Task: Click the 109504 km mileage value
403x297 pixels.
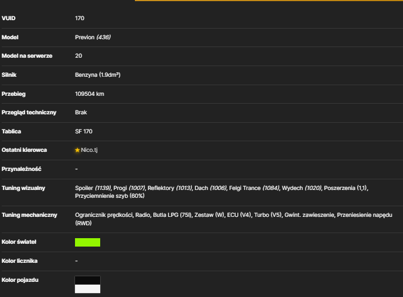Action: click(x=90, y=94)
